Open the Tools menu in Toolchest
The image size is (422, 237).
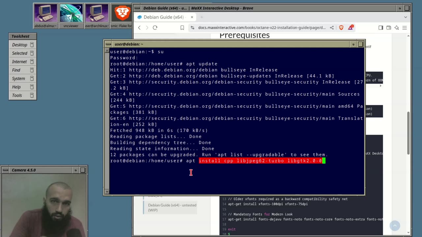[x=22, y=95]
